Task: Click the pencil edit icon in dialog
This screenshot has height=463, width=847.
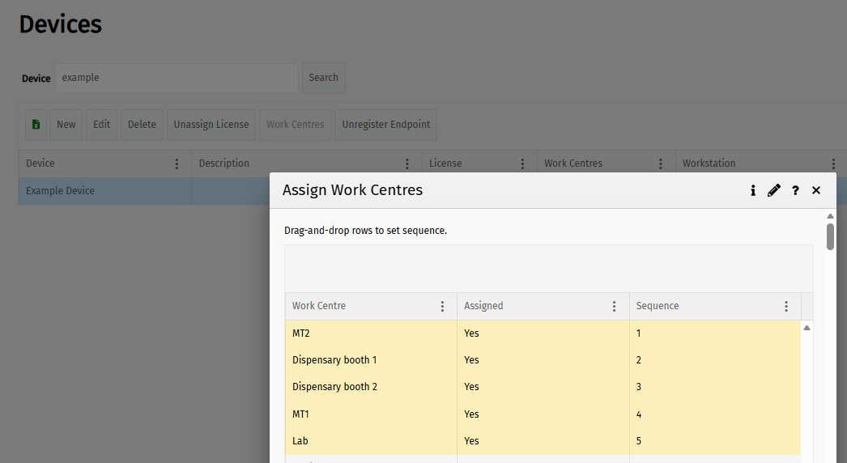Action: (774, 190)
